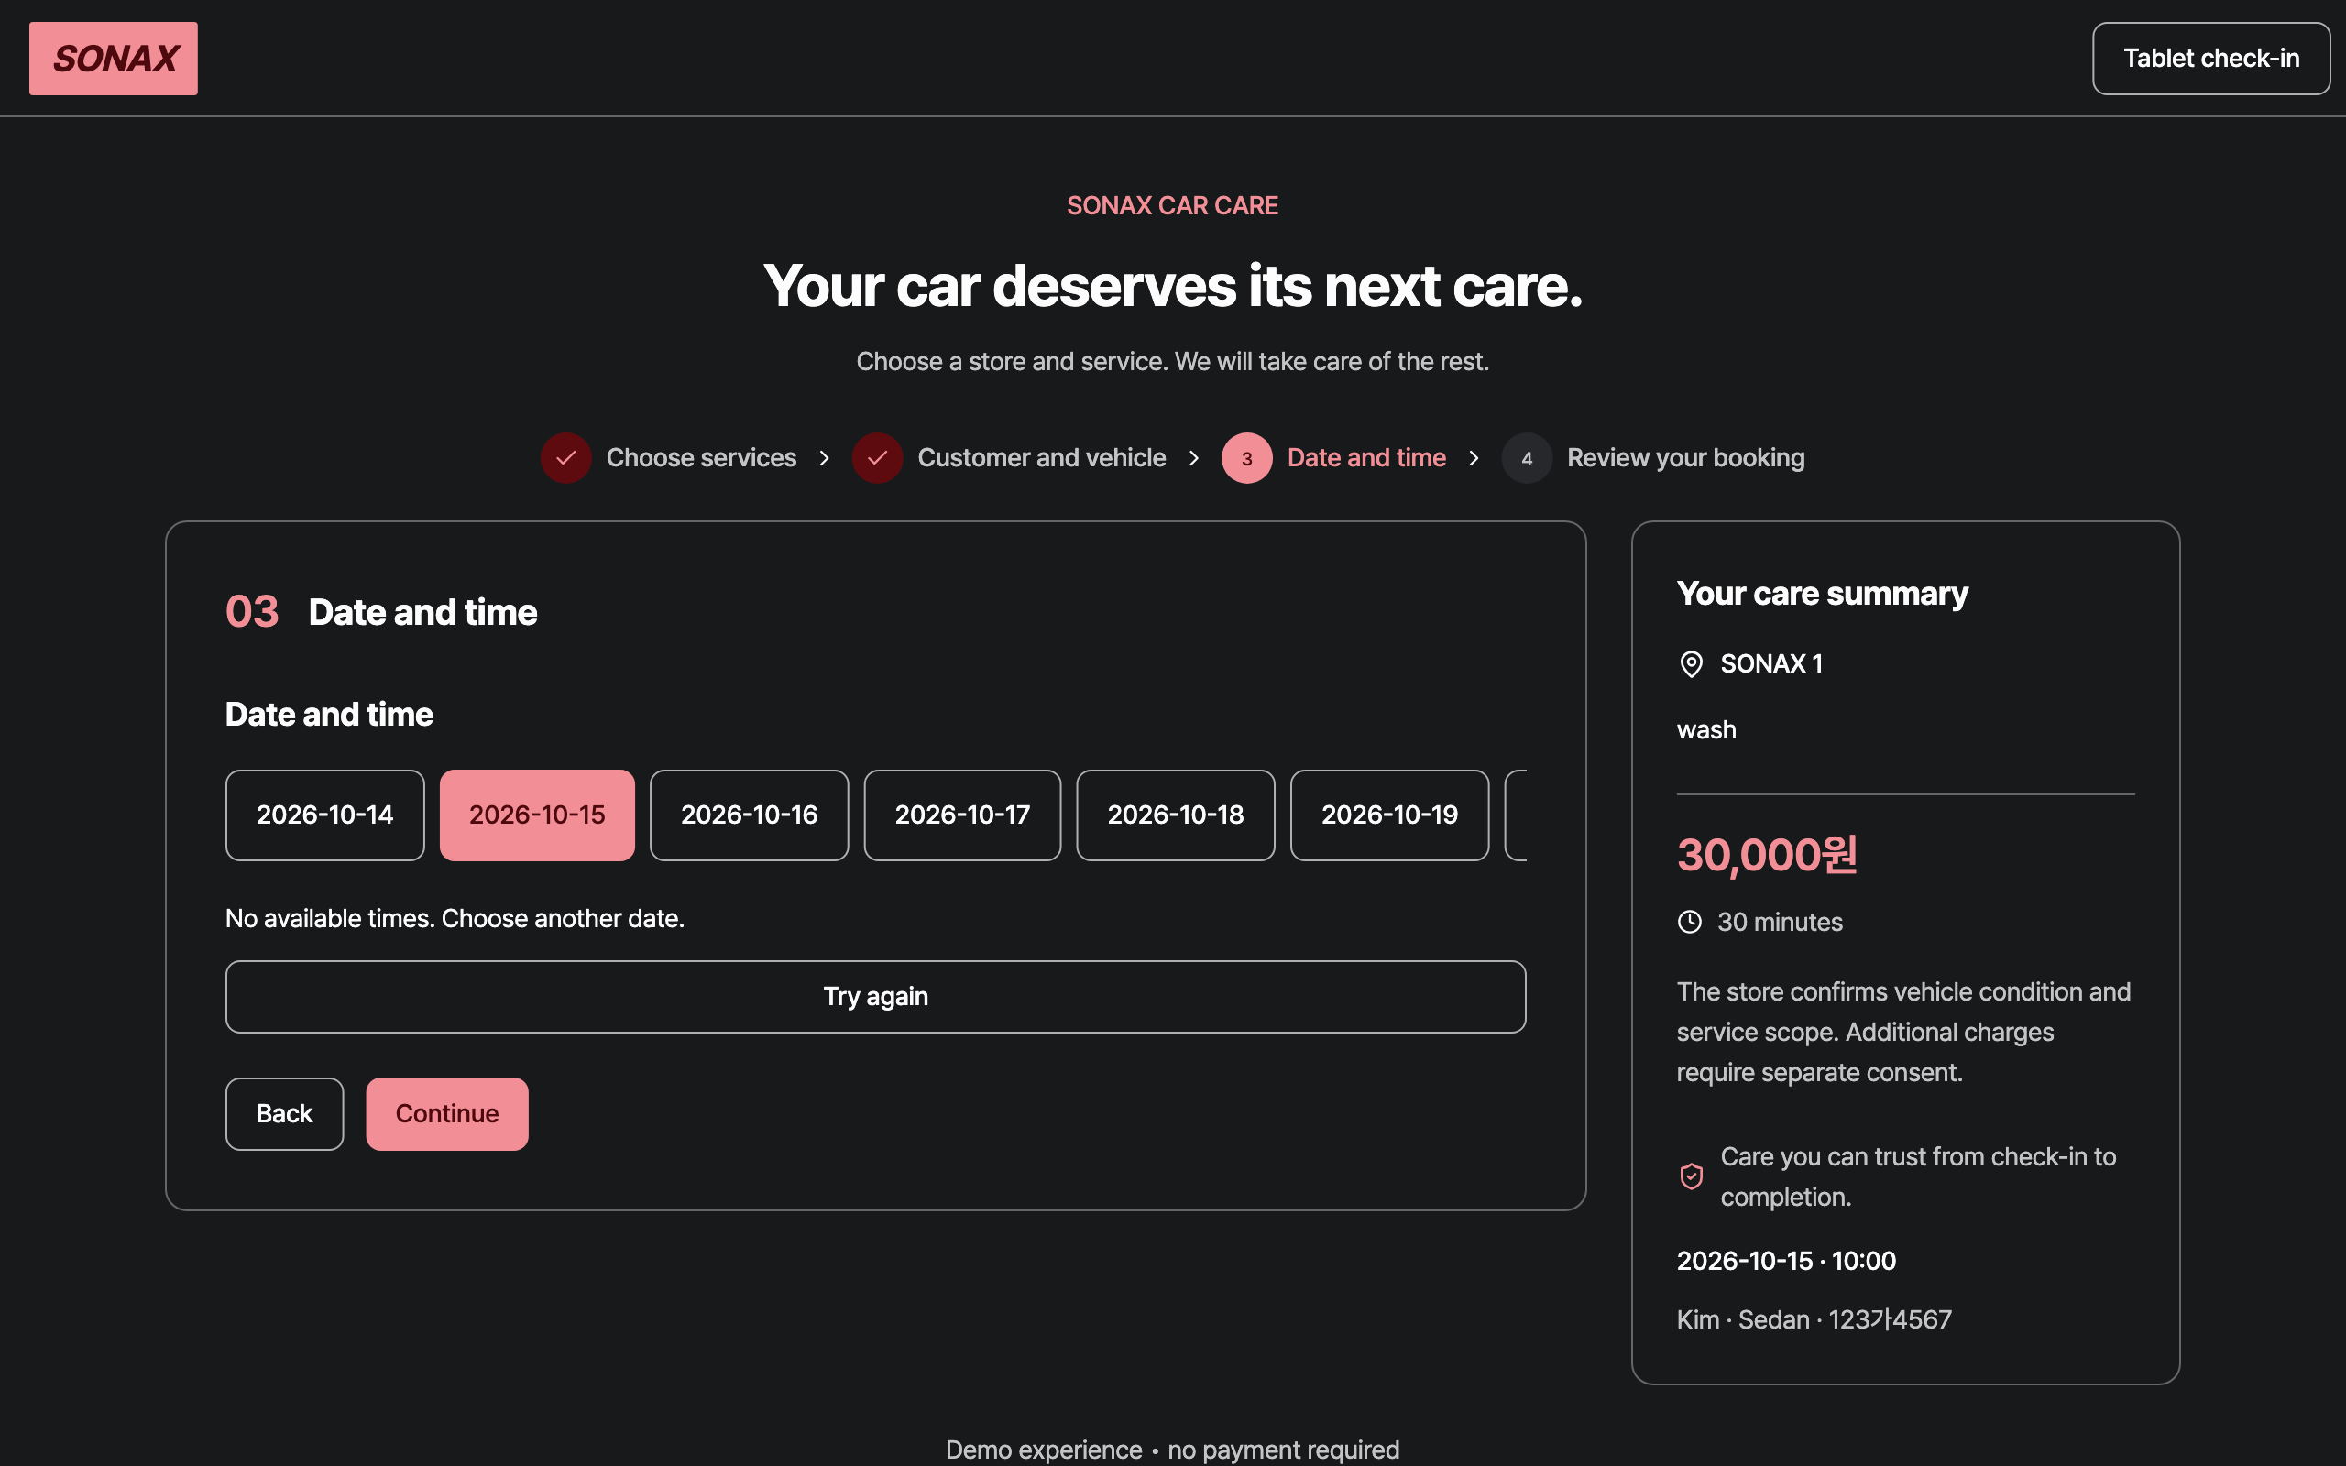Select date 2026-10-17
Screen dimensions: 2346x1466
pos(962,815)
